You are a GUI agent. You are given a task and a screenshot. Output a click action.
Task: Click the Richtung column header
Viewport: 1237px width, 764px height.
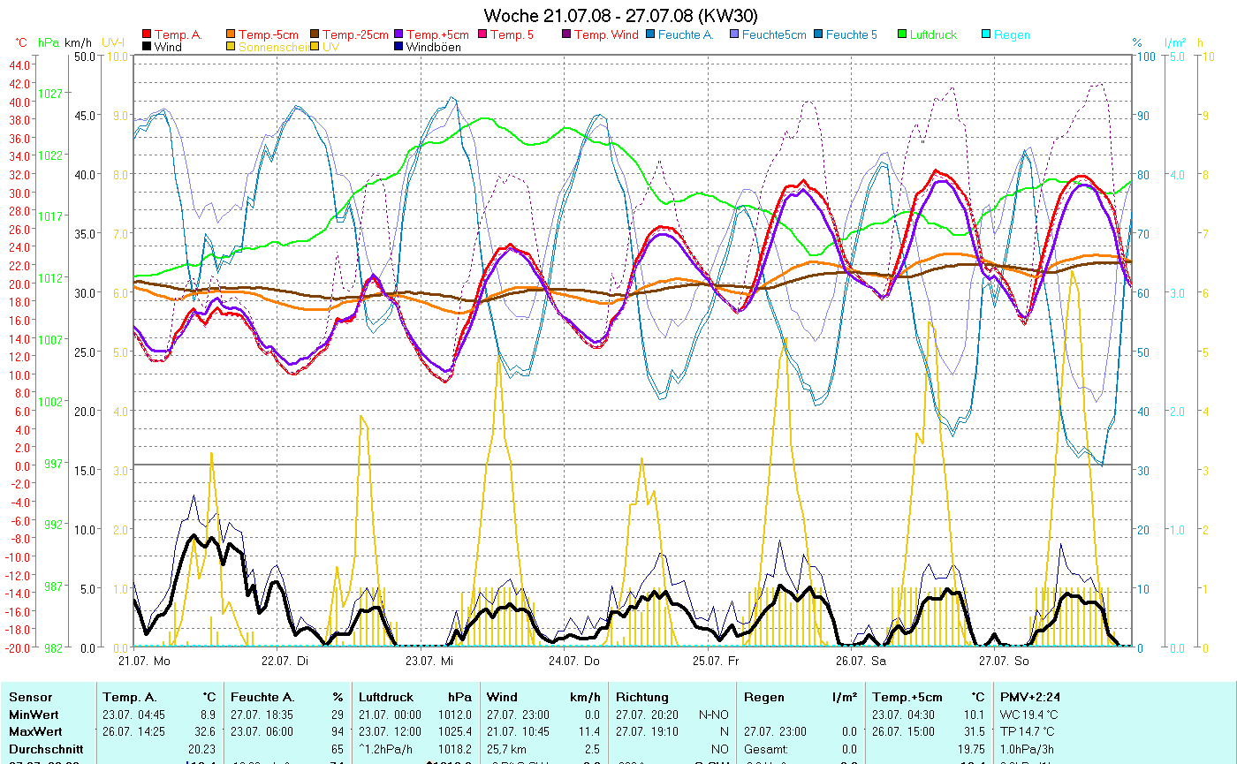click(642, 697)
